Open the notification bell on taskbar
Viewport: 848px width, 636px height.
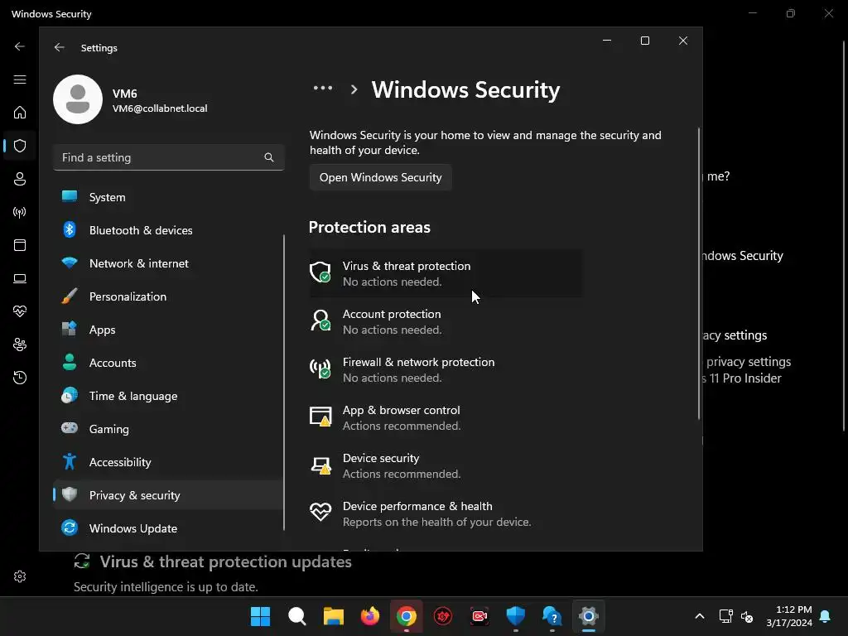click(x=825, y=616)
